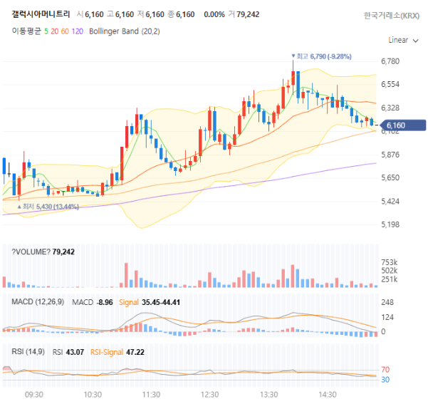This screenshot has height=404, width=428.
Task: Select the 20-period moving average label
Action: tap(55, 31)
